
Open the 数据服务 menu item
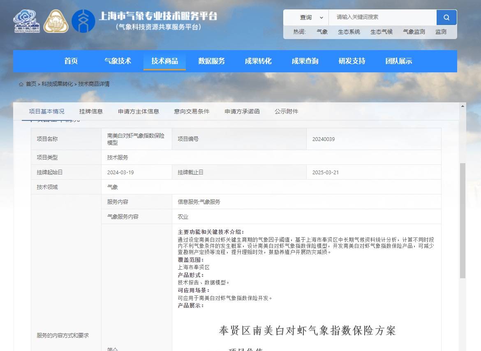click(x=211, y=61)
